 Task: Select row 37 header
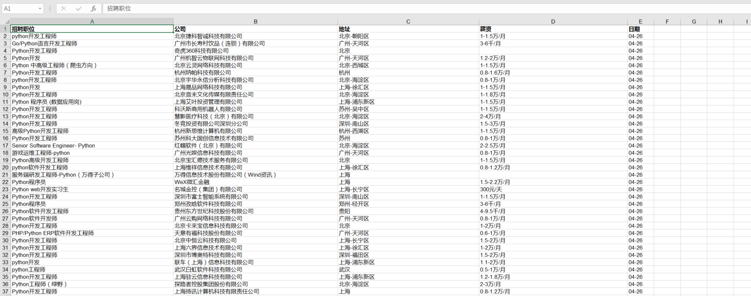tap(5, 291)
